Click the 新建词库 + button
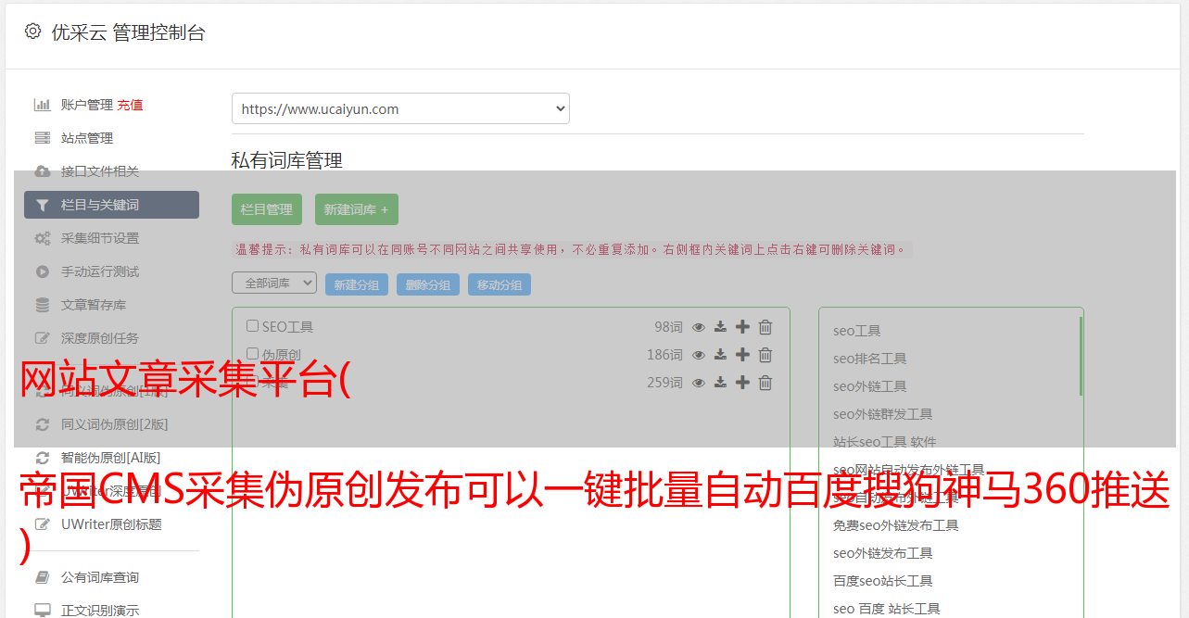This screenshot has height=618, width=1189. (357, 209)
